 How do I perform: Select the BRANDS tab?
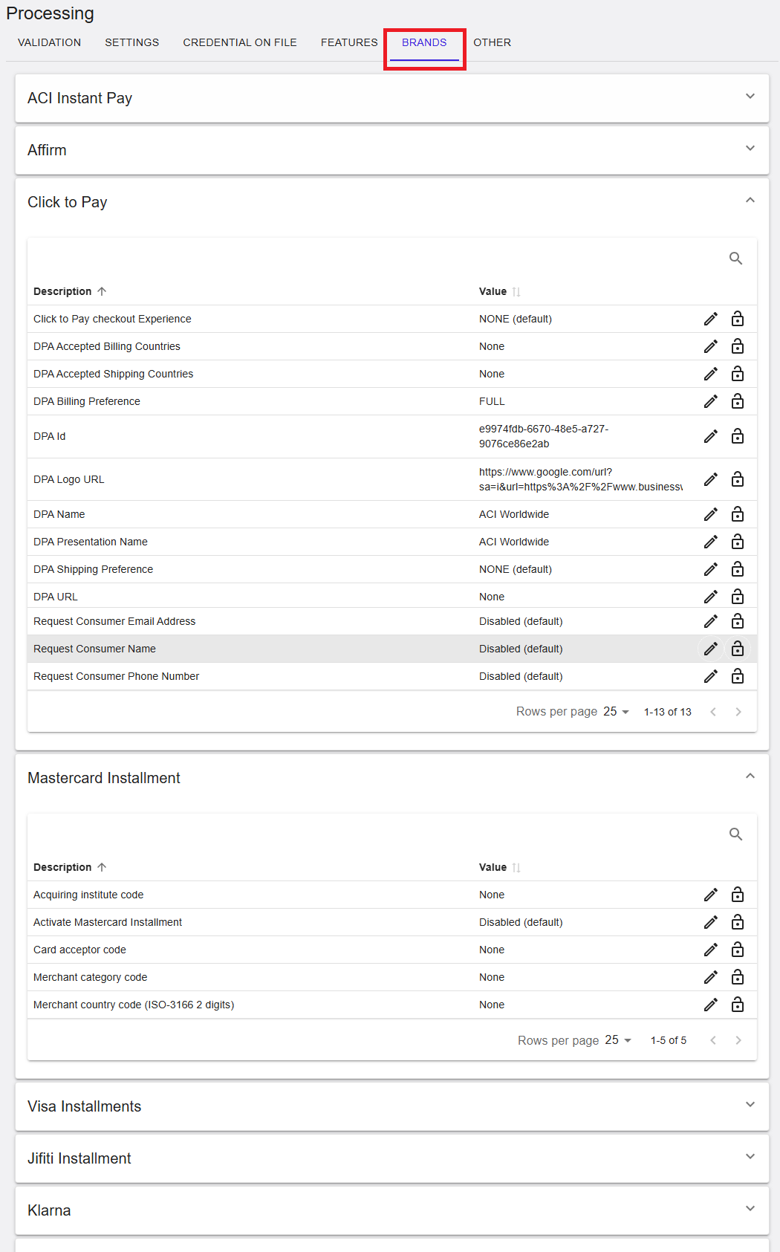(424, 42)
